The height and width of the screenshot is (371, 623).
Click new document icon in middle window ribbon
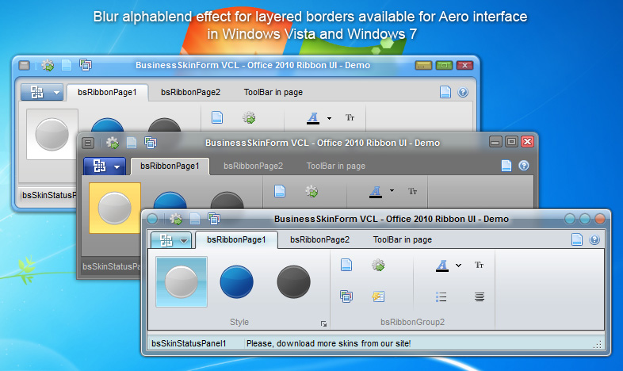tap(280, 191)
